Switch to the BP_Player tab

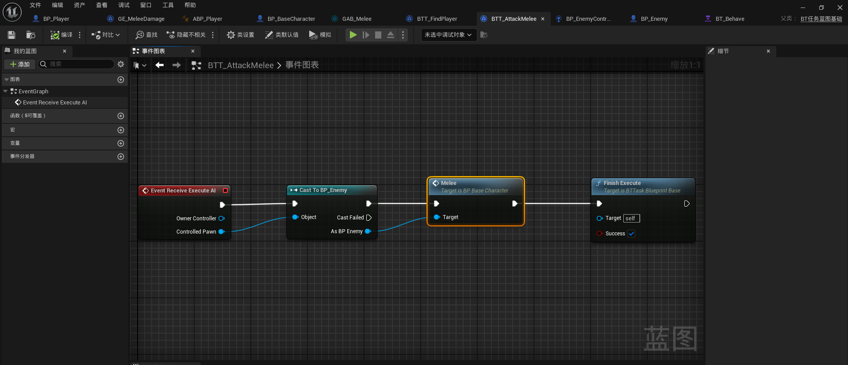pyautogui.click(x=56, y=19)
